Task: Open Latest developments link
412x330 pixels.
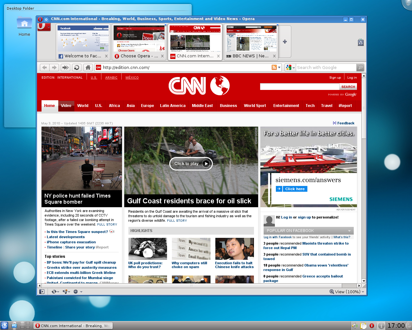Action: coord(66,237)
